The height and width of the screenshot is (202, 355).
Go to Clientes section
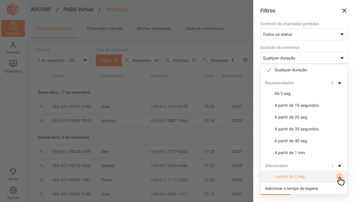point(13,48)
